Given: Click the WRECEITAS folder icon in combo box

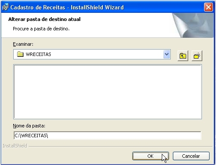Looking at the screenshot, I should pos(20,54).
